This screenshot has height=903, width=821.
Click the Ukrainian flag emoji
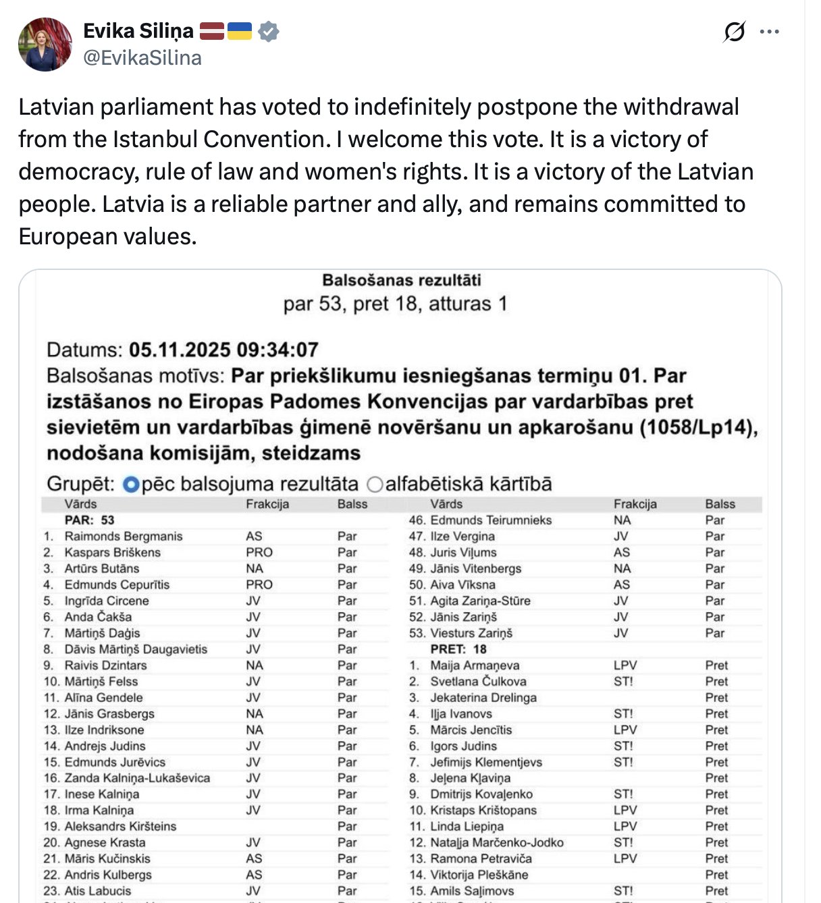[x=240, y=31]
